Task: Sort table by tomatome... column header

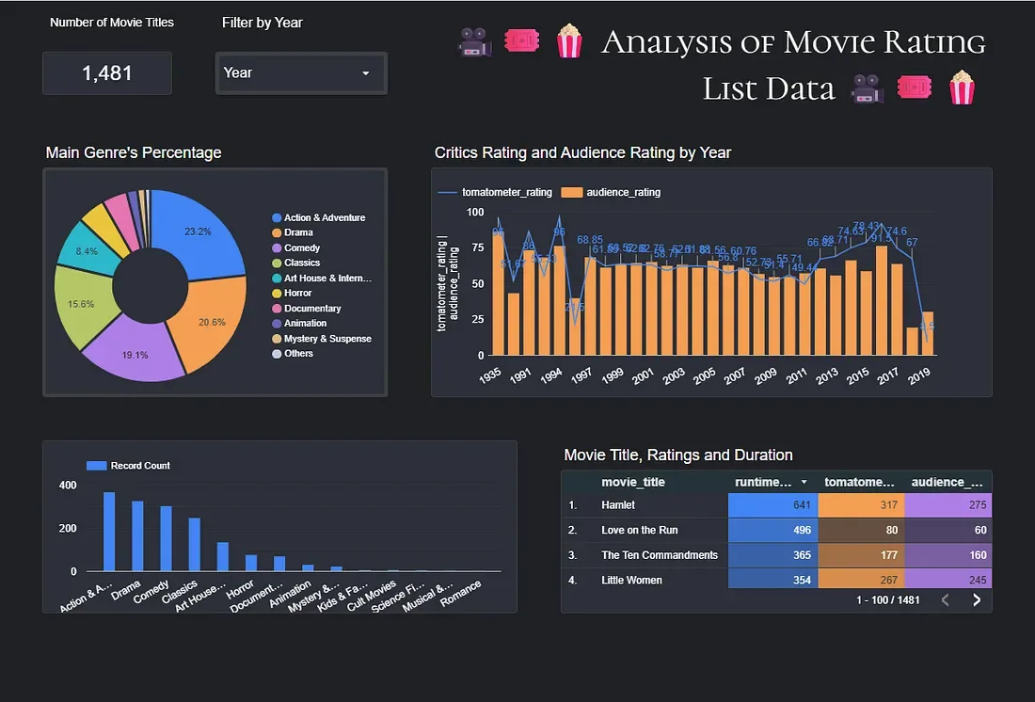Action: tap(859, 482)
